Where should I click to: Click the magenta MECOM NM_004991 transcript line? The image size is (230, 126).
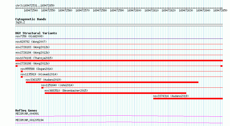[x=119, y=116]
